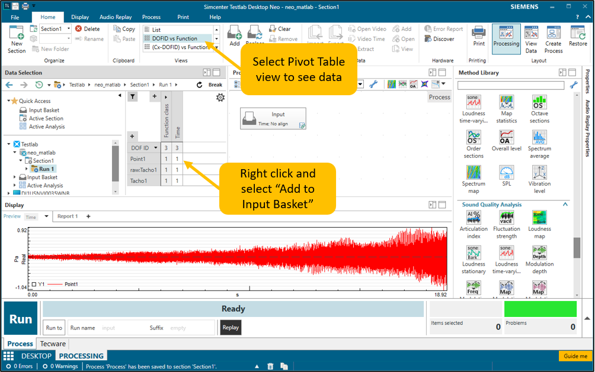This screenshot has height=372, width=595.
Task: Open the Audio Replay ribbon tab
Action: pyautogui.click(x=116, y=17)
